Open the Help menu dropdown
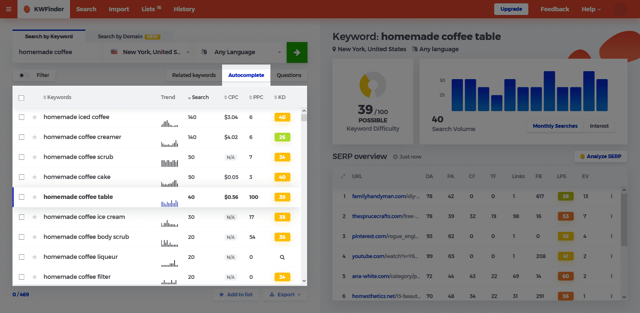This screenshot has height=313, width=640. [591, 9]
